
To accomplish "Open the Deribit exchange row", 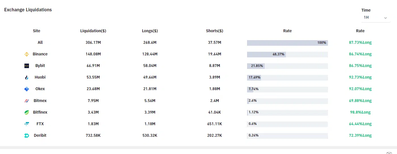I will [x=40, y=135].
